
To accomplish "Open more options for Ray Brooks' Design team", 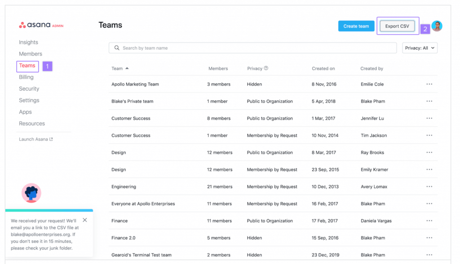I will 429,152.
